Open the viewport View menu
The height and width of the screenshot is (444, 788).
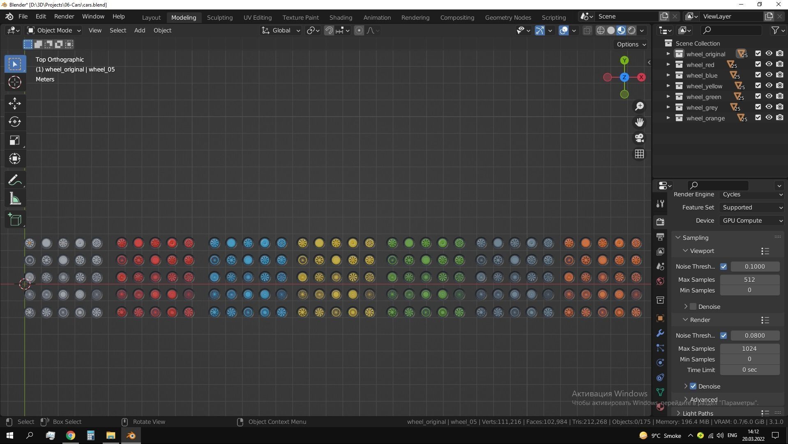click(95, 30)
